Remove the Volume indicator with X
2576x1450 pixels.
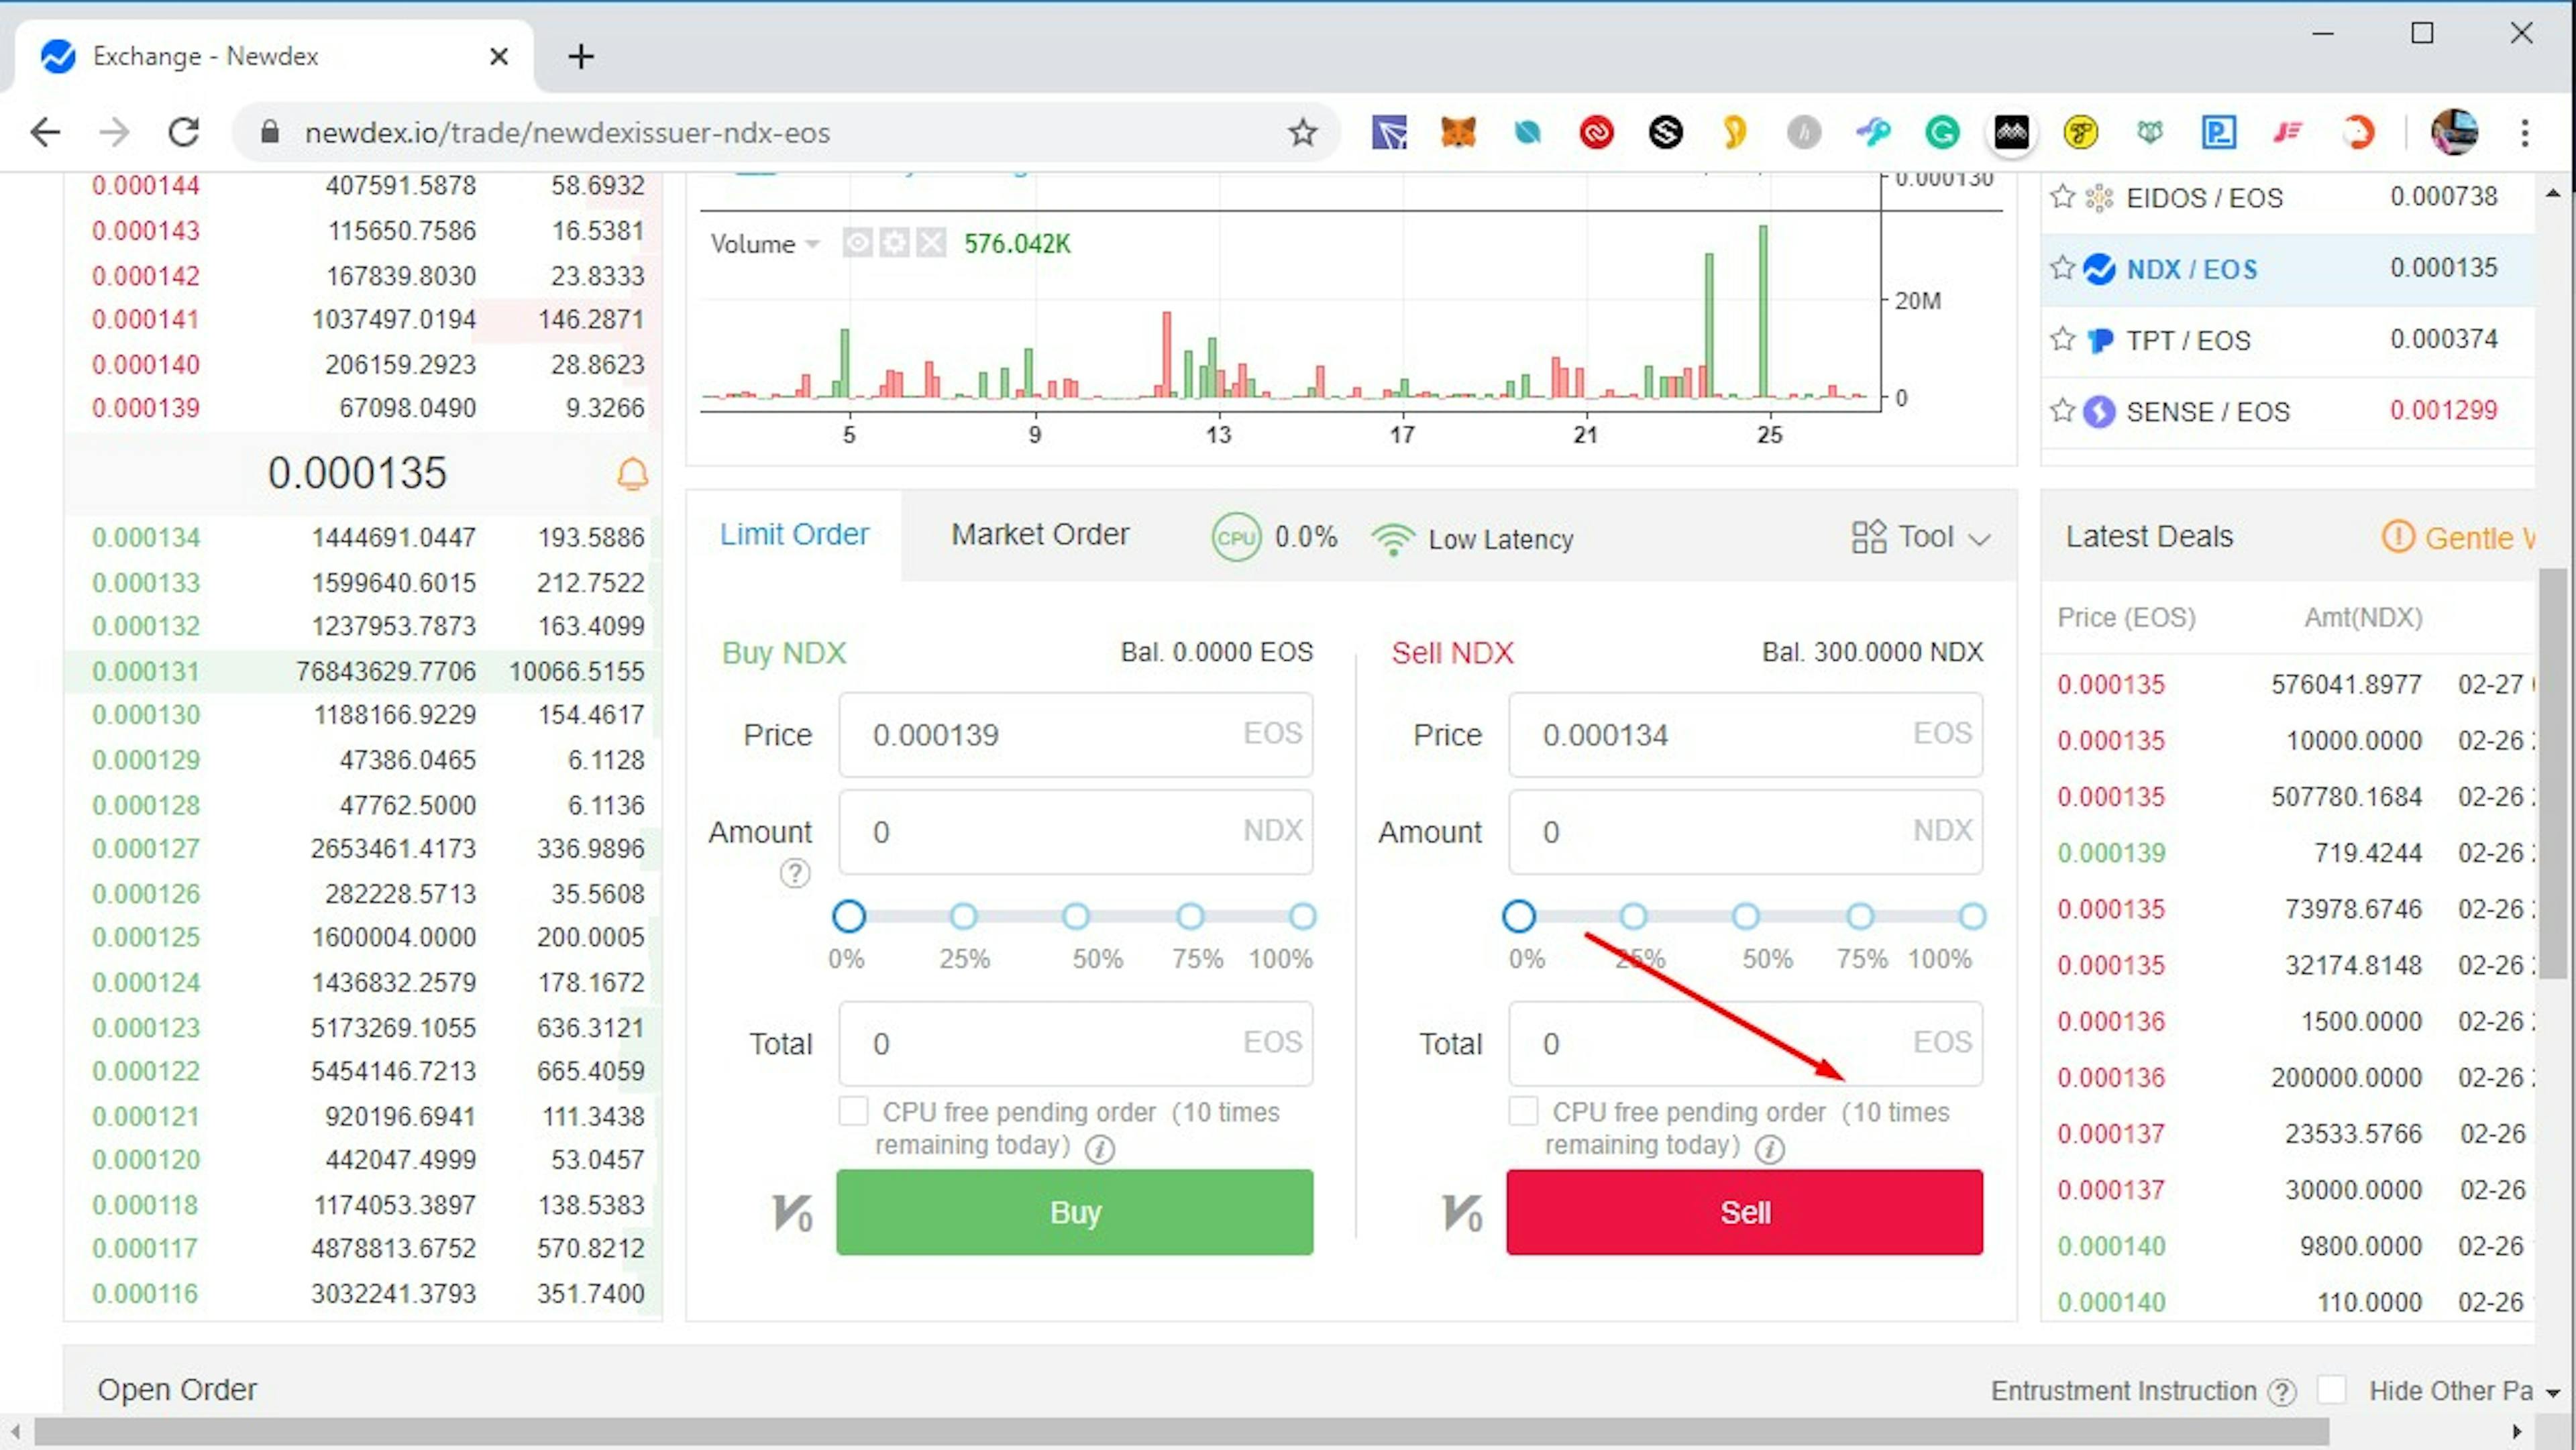pos(931,243)
